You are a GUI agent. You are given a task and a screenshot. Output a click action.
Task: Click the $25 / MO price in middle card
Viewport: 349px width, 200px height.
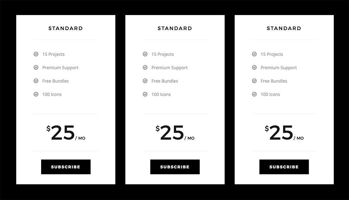click(x=175, y=133)
